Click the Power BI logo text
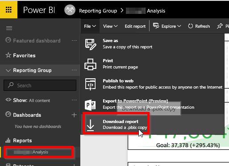The height and width of the screenshot is (166, 229). pyautogui.click(x=39, y=10)
